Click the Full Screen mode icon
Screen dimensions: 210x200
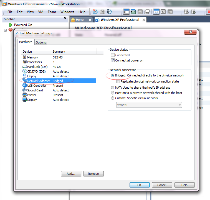(x=140, y=12)
